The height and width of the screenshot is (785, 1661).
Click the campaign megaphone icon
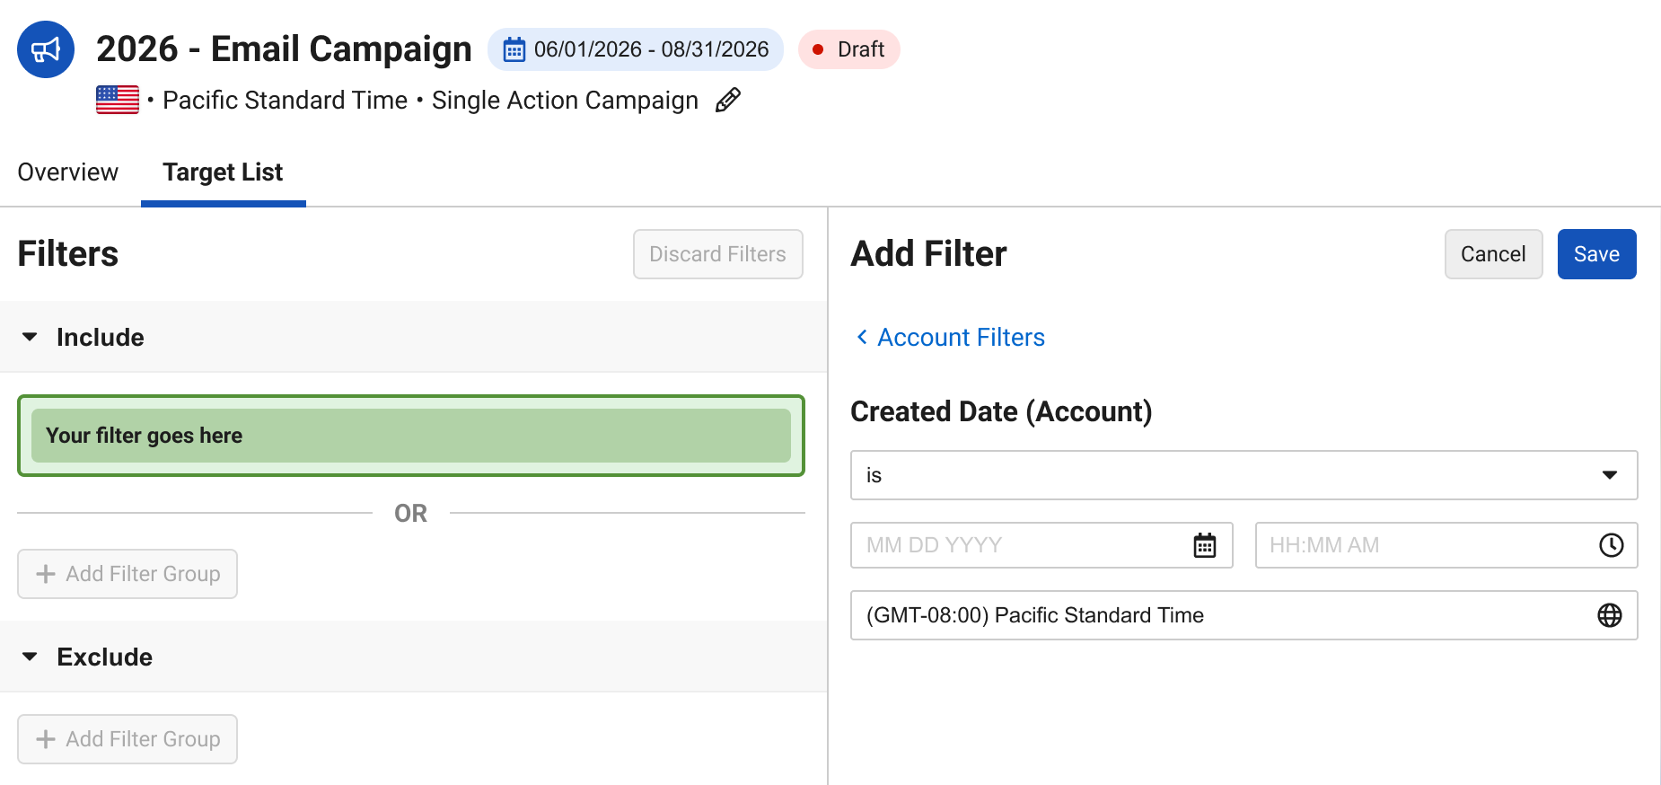click(46, 49)
